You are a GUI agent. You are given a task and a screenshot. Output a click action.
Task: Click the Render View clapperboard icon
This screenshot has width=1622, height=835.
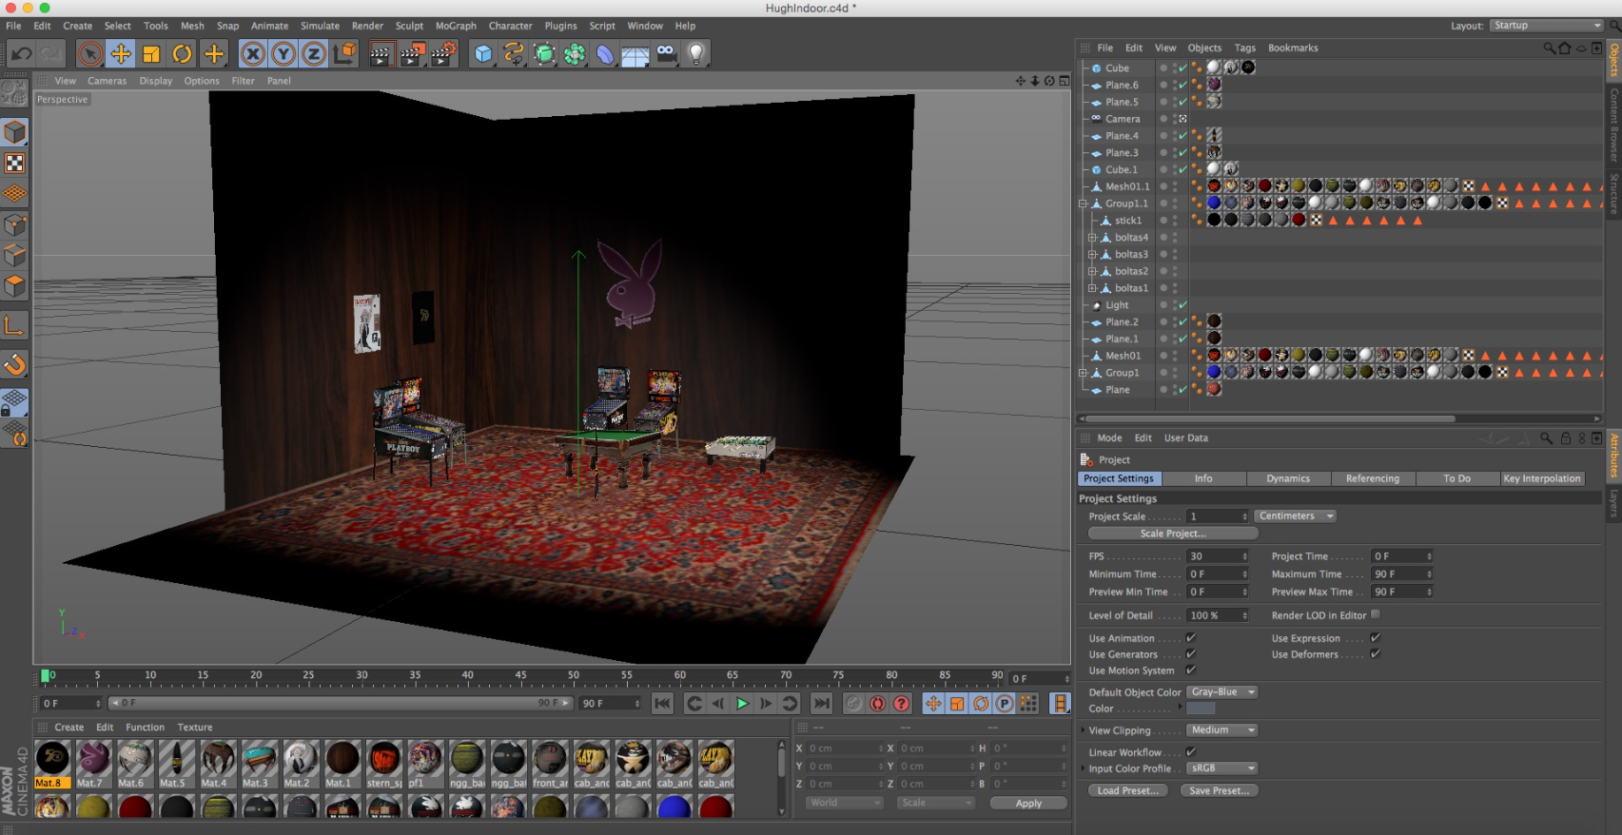click(x=381, y=54)
